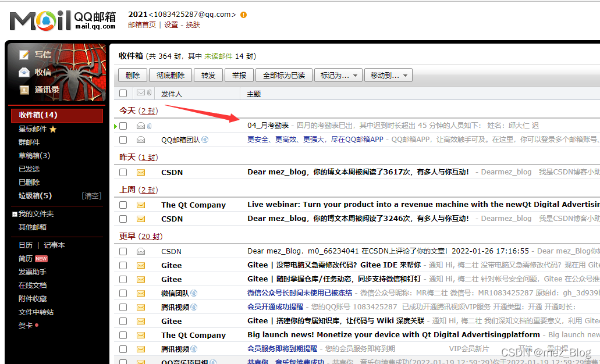600x364 pixels.
Task: Open the 收件箱(14) folder
Action: (57, 115)
